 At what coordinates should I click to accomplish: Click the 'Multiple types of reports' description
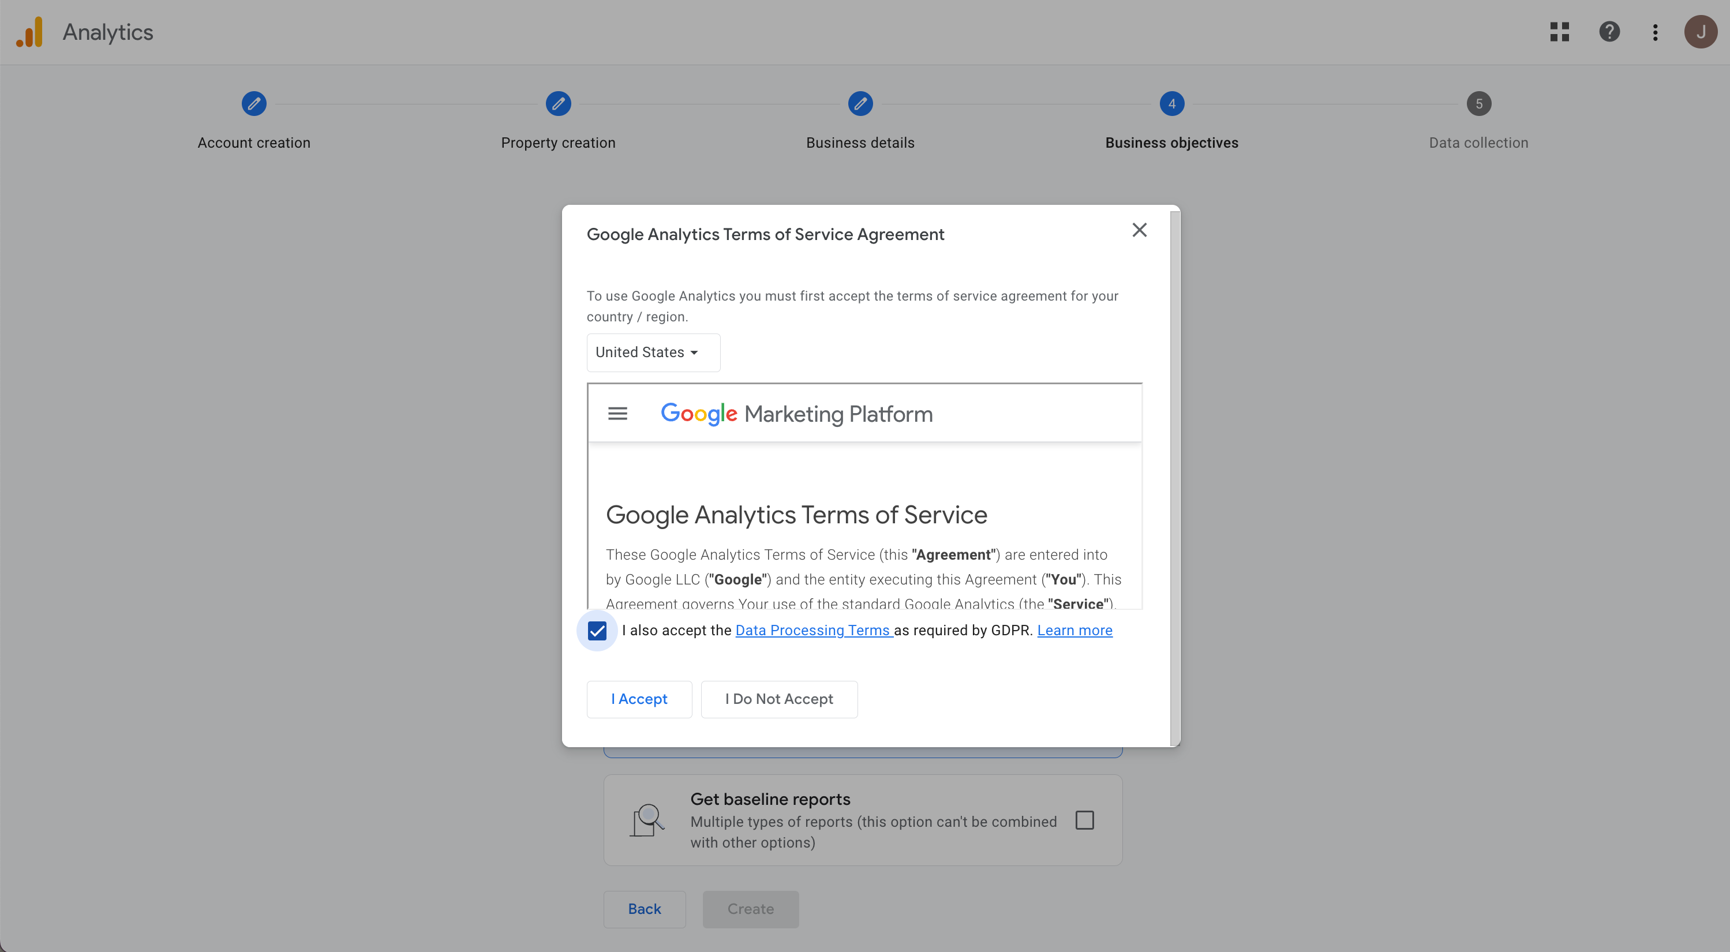[874, 832]
